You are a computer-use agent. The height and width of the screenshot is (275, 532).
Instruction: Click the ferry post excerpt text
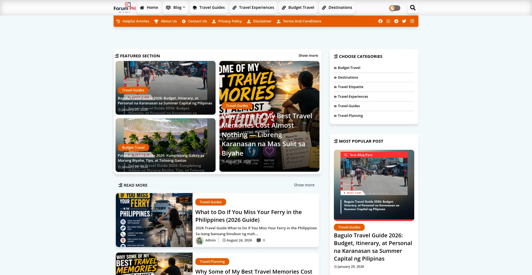256,231
